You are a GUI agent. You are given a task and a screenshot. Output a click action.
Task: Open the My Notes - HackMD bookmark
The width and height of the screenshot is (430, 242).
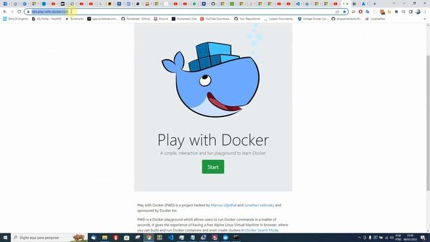tap(46, 19)
